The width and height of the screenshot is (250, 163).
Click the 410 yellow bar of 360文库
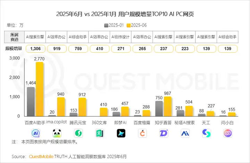[x=103, y=112]
